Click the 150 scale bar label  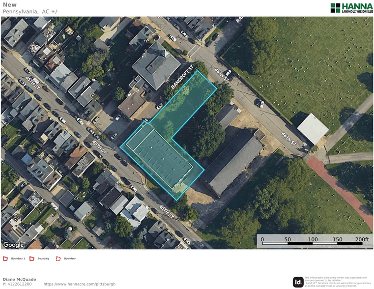click(338, 239)
